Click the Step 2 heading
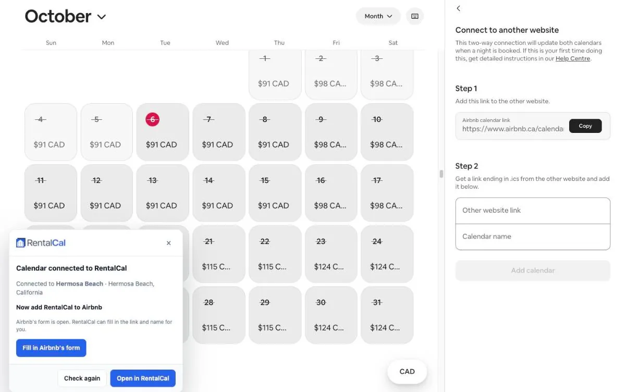 tap(466, 166)
